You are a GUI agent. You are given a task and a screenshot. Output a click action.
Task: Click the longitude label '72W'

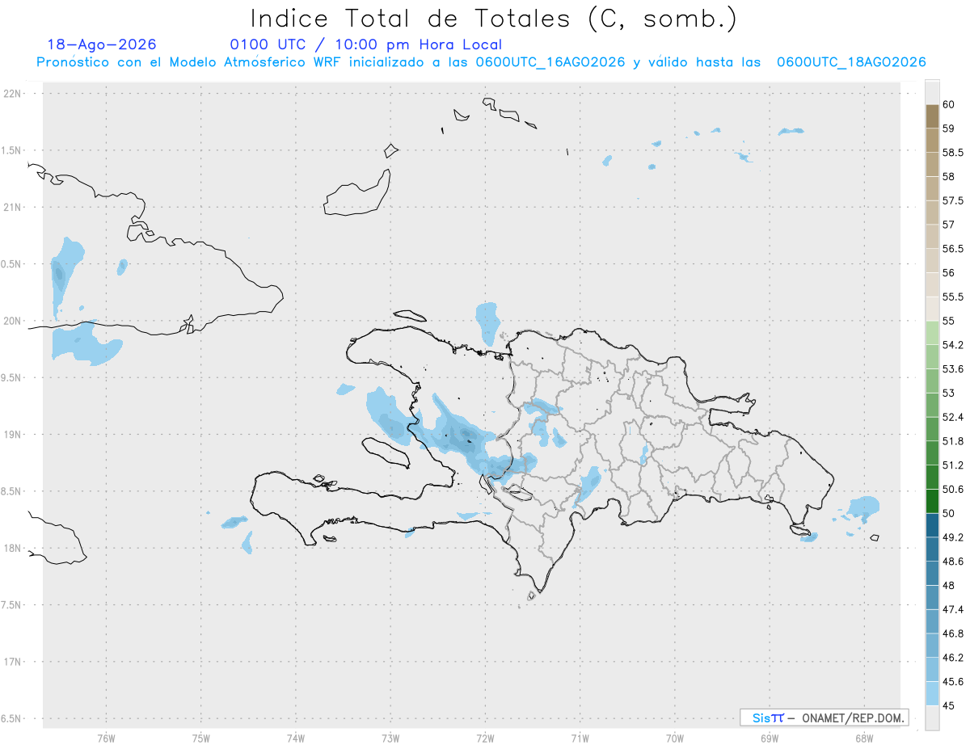pyautogui.click(x=485, y=738)
